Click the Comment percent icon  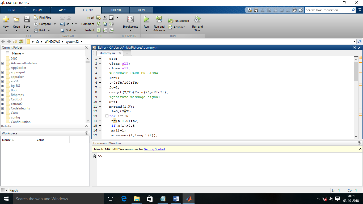(99, 24)
